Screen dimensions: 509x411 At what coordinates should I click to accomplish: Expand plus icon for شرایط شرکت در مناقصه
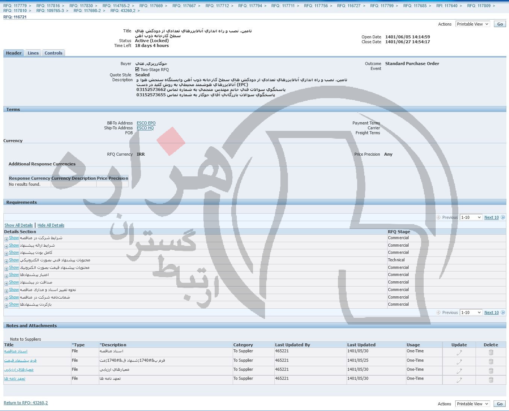pyautogui.click(x=6, y=239)
